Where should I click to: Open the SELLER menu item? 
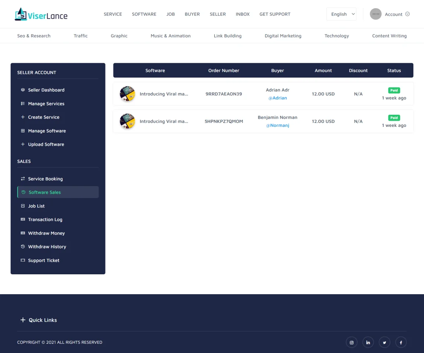[218, 14]
